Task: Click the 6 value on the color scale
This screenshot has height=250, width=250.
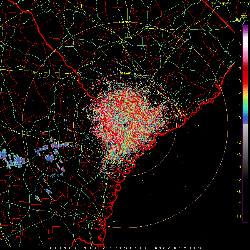Action: tap(240, 44)
